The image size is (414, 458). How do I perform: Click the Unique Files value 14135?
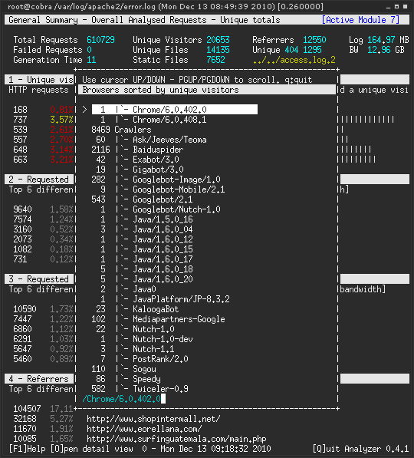(x=218, y=50)
